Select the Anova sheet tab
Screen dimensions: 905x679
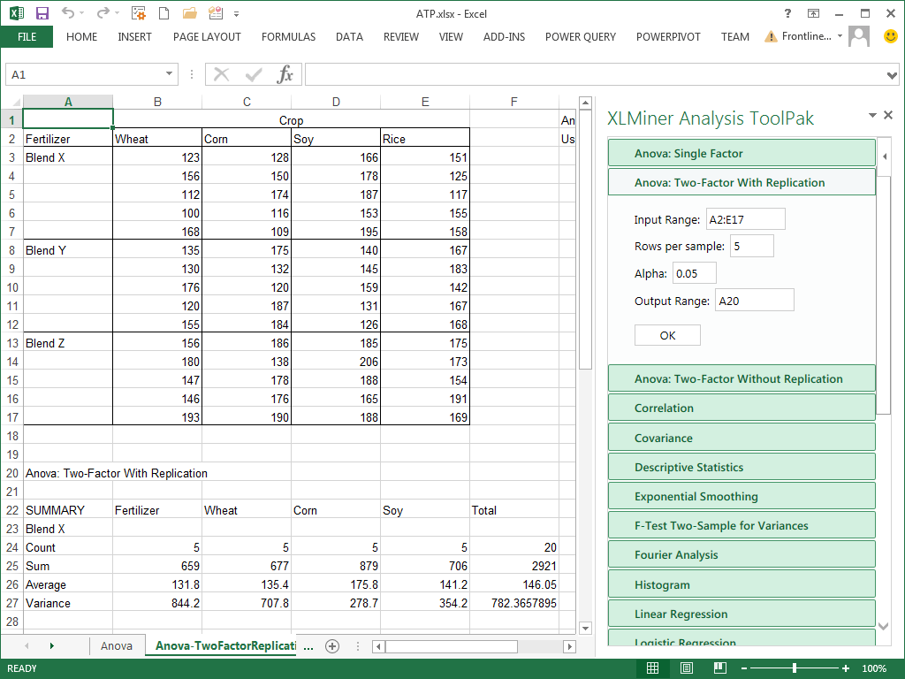pyautogui.click(x=117, y=645)
